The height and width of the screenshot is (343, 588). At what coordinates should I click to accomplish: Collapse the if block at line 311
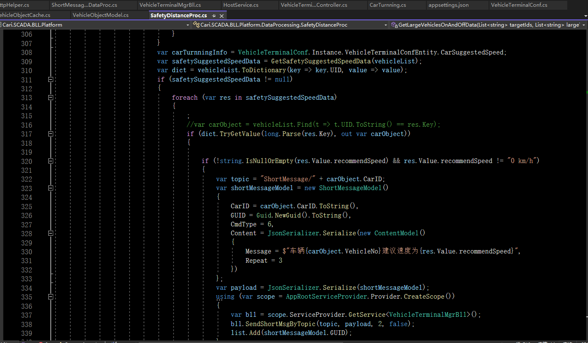tap(51, 79)
